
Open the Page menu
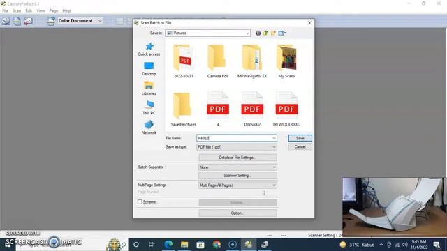(x=54, y=11)
